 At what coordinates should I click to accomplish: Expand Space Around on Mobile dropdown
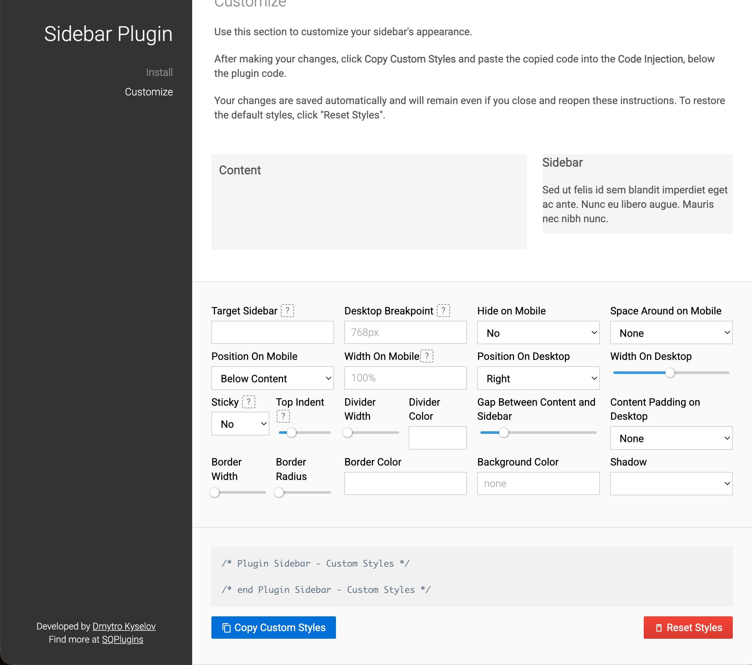pyautogui.click(x=671, y=332)
